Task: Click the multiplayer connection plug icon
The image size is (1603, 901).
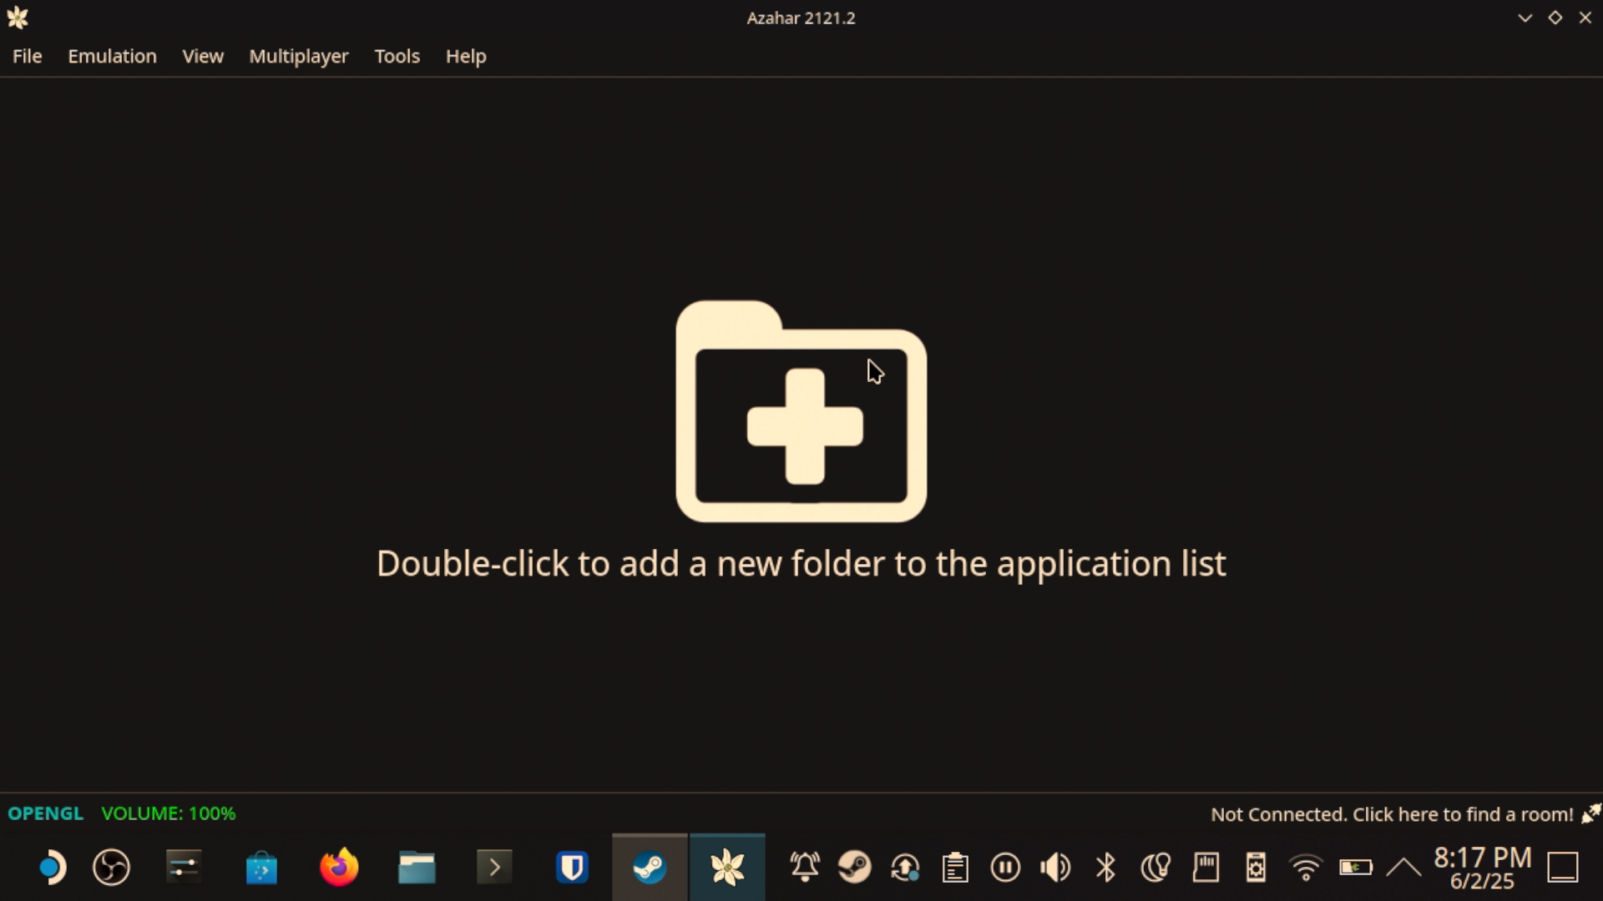Action: tap(1591, 813)
